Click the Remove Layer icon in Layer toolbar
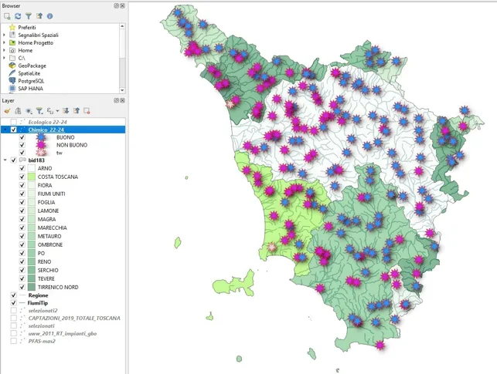Viewport: 497px width, 374px height. (87, 111)
